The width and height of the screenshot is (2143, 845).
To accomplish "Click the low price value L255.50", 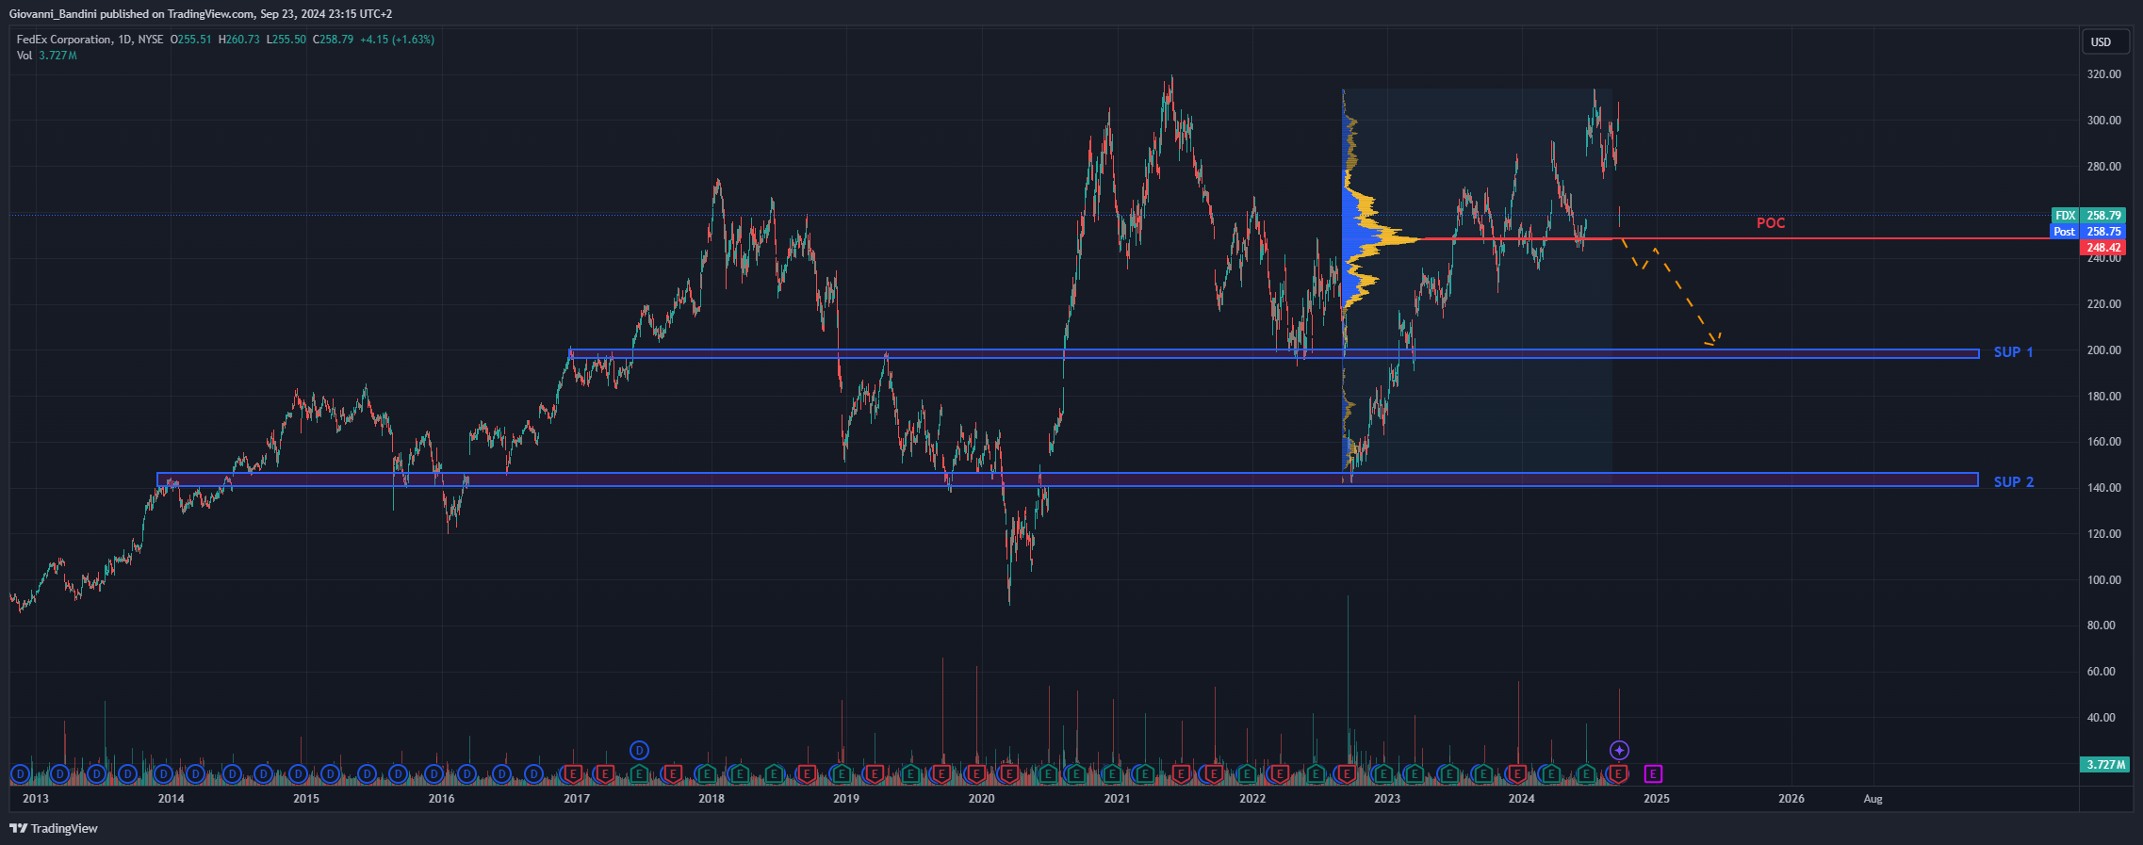I will [286, 40].
